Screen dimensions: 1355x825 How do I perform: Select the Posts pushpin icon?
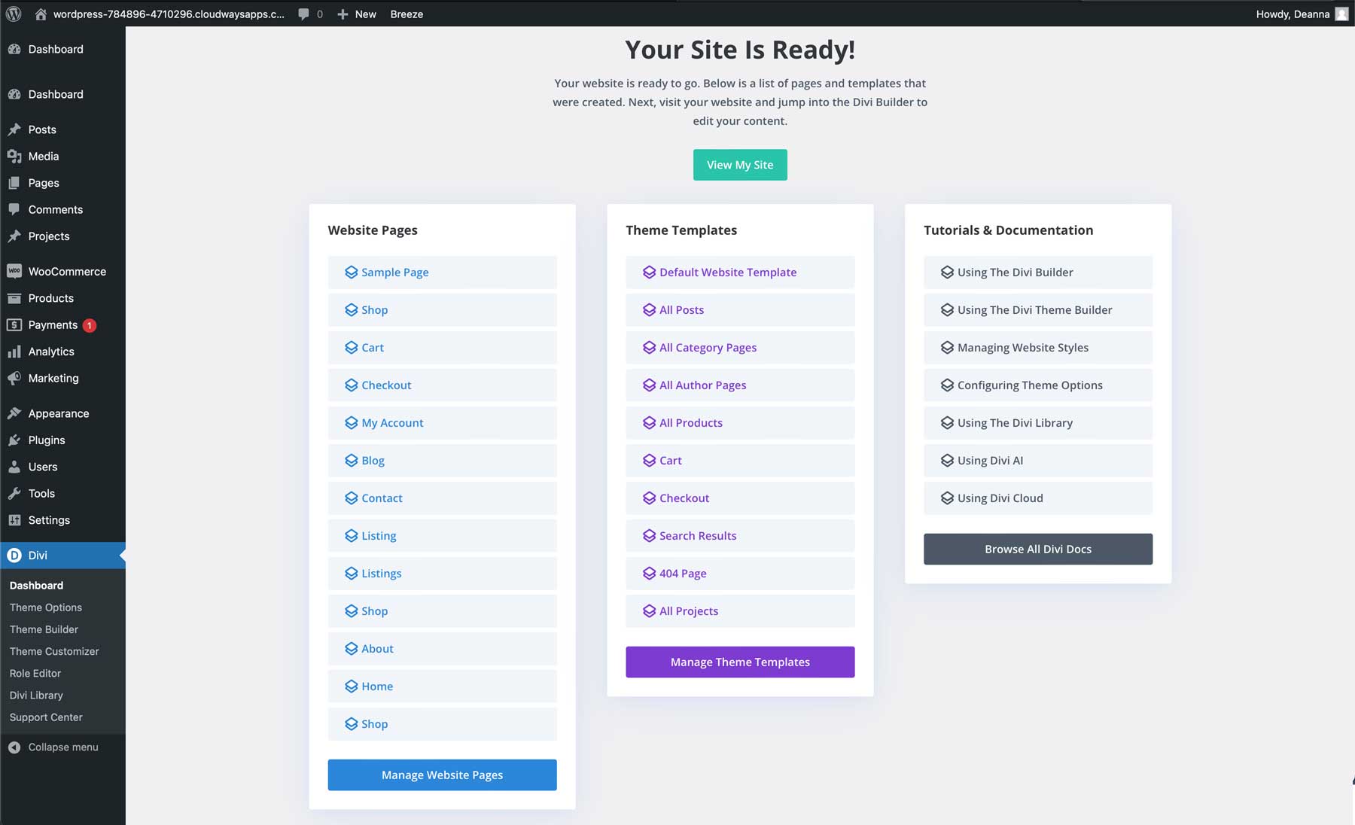pos(15,129)
